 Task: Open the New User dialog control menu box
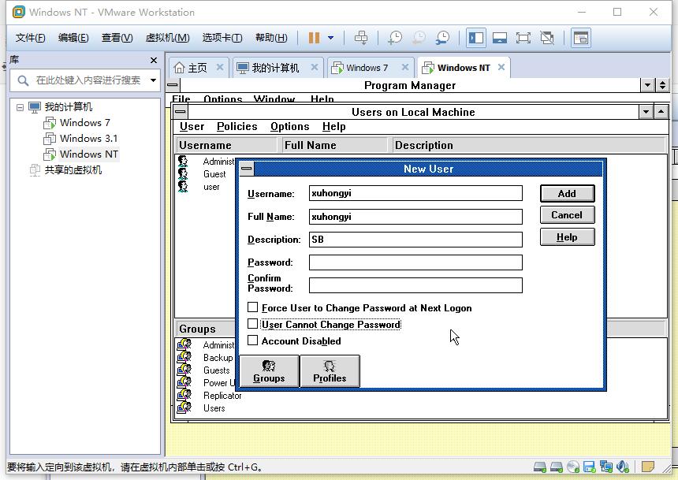[x=247, y=169]
